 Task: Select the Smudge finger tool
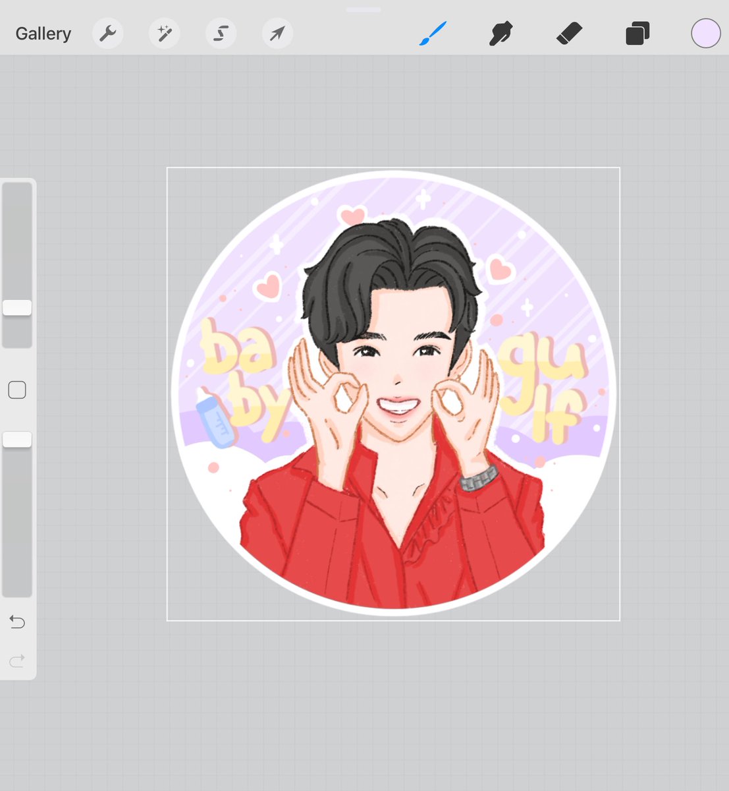coord(501,33)
